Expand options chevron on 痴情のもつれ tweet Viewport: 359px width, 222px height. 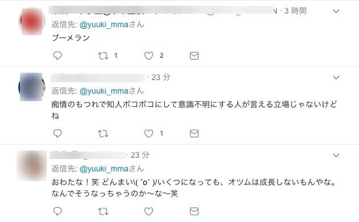tap(336, 78)
